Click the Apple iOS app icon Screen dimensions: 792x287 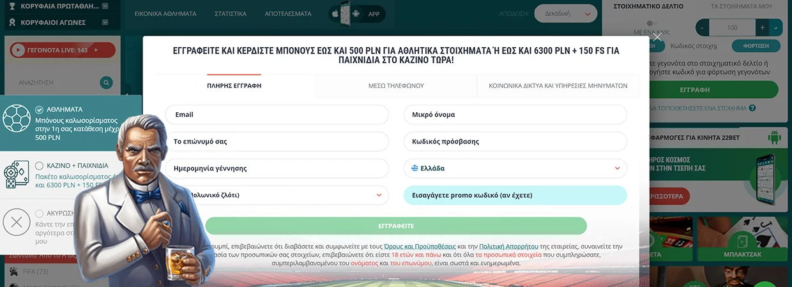pyautogui.click(x=335, y=13)
